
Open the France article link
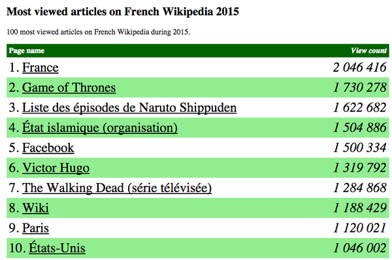(41, 67)
